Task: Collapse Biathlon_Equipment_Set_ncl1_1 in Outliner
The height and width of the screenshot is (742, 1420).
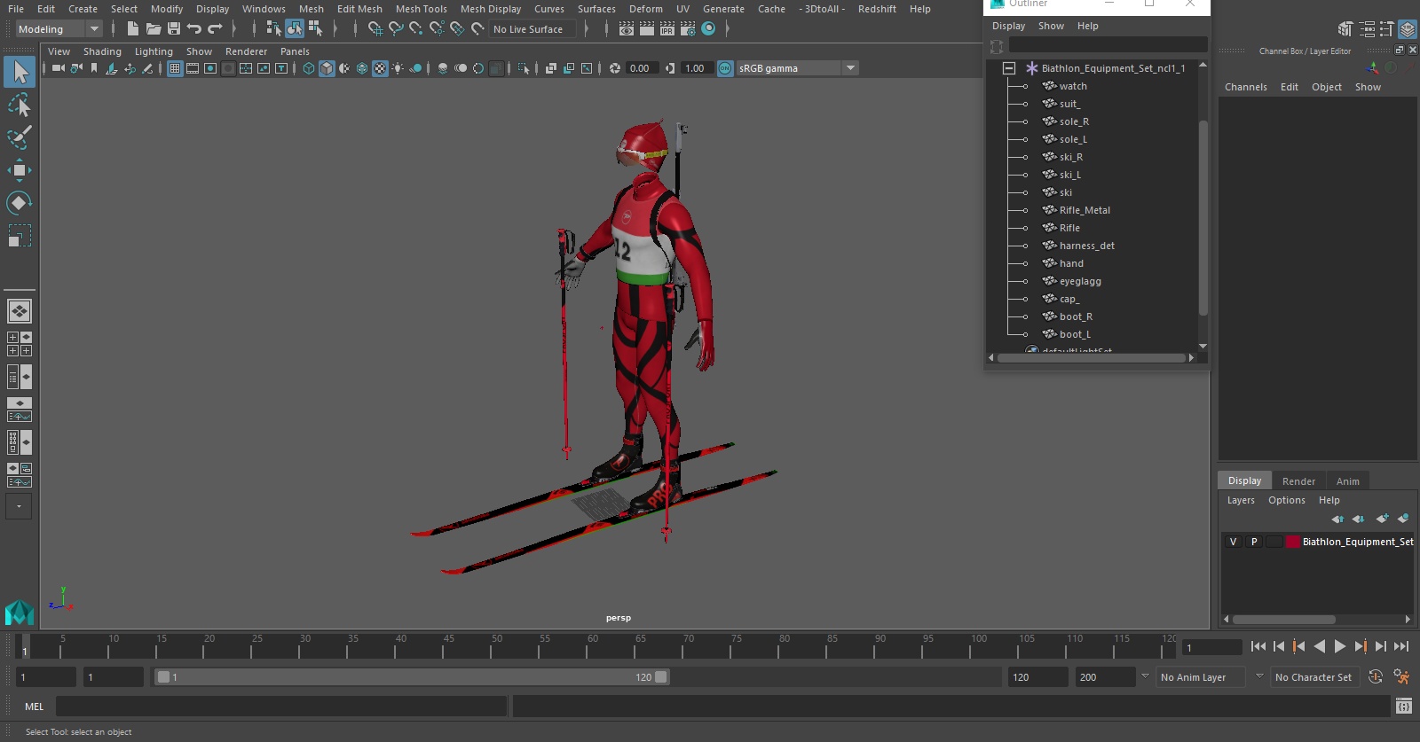Action: 1009,68
